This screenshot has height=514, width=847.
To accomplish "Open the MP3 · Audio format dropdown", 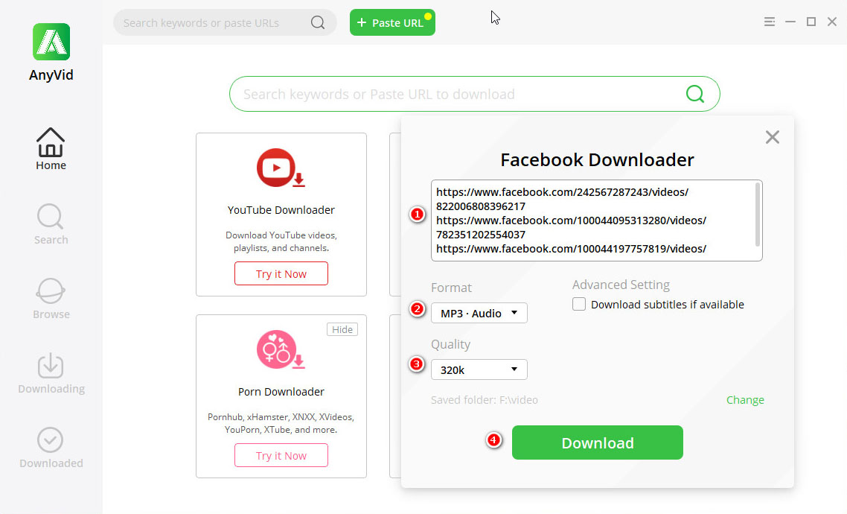I will coord(479,313).
